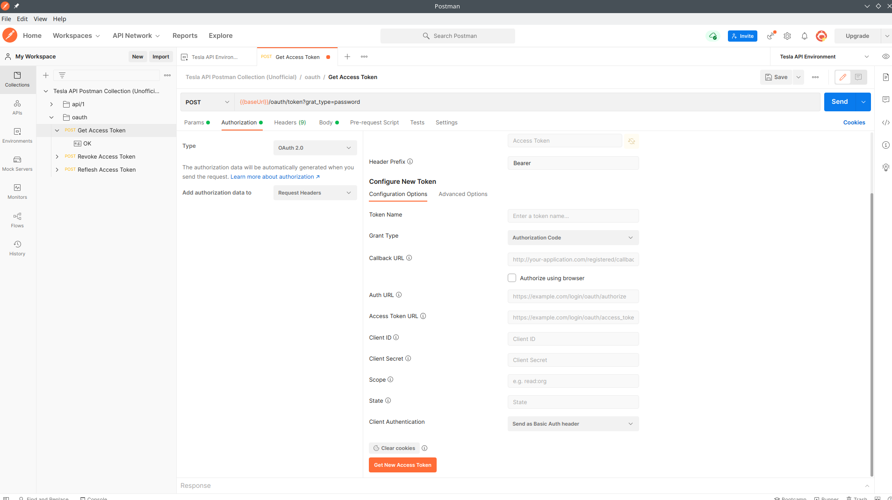Screen dimensions: 892x500
Task: Switch to the Headers tab
Action: pos(290,123)
